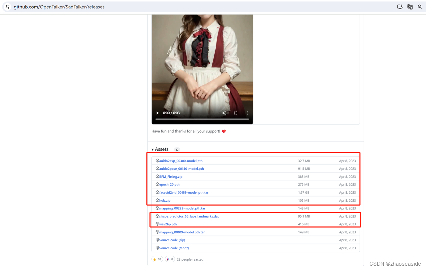Click package icon beside shape_predictor_68_face_landmarks.dat
This screenshot has width=426, height=269.
[x=157, y=216]
